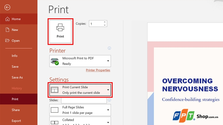Image resolution: width=223 pixels, height=125 pixels.
Task: Click the 'Confidence-building strategies' subtitle in preview
Action: point(191,99)
